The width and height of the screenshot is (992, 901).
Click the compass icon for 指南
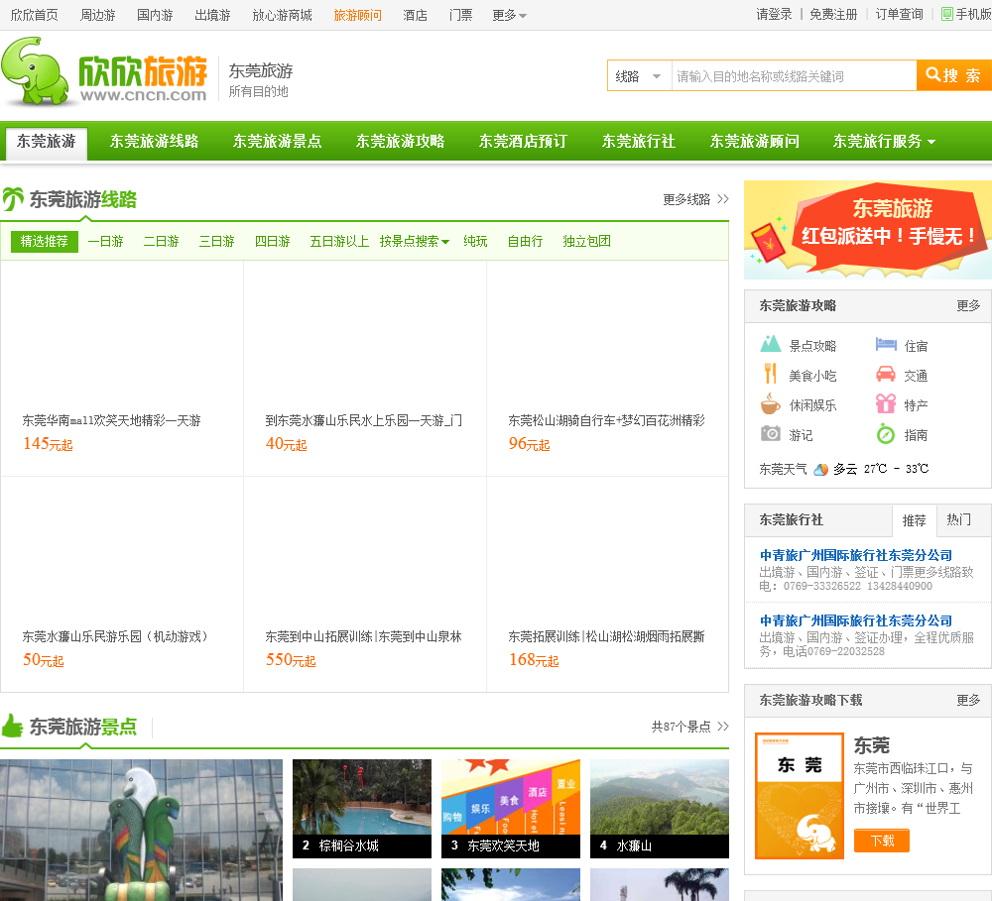point(886,434)
